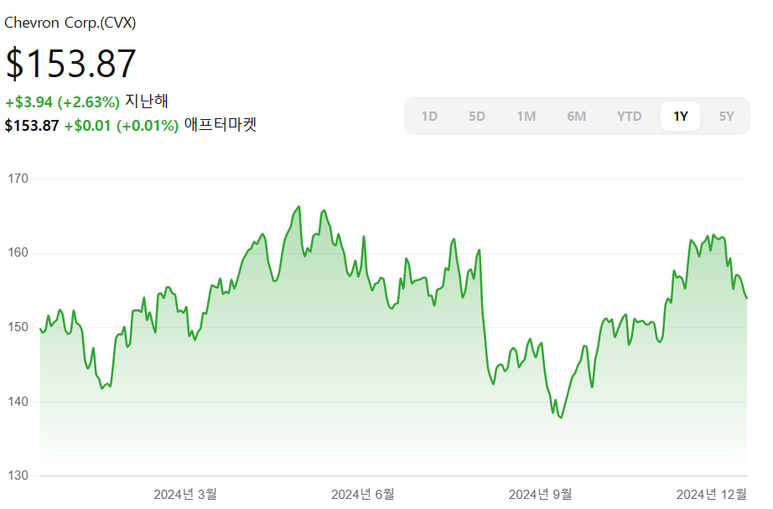Click the chart's lowest point in September
Screen dimensions: 773x509
561,418
